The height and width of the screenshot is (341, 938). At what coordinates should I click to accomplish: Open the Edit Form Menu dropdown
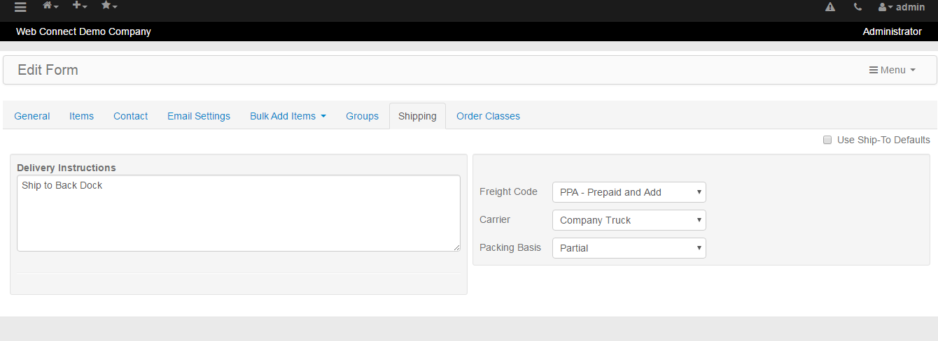[892, 70]
